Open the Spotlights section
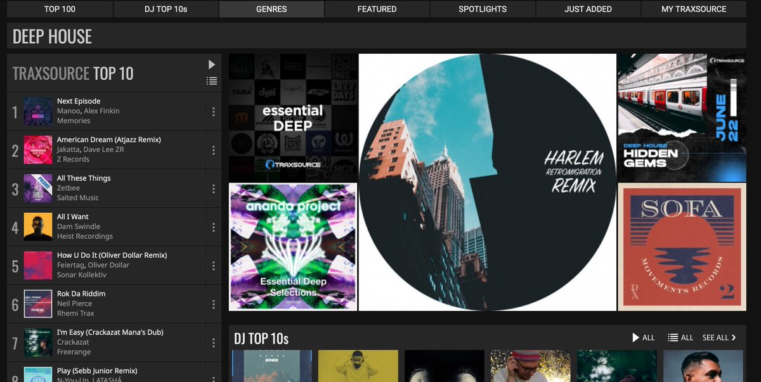761x382 pixels. coord(482,9)
